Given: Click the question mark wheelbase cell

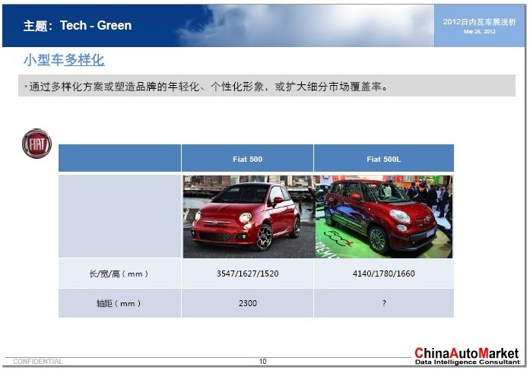Looking at the screenshot, I should point(384,303).
